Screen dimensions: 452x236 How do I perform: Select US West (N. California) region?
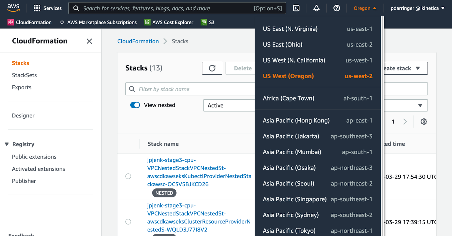click(x=318, y=60)
